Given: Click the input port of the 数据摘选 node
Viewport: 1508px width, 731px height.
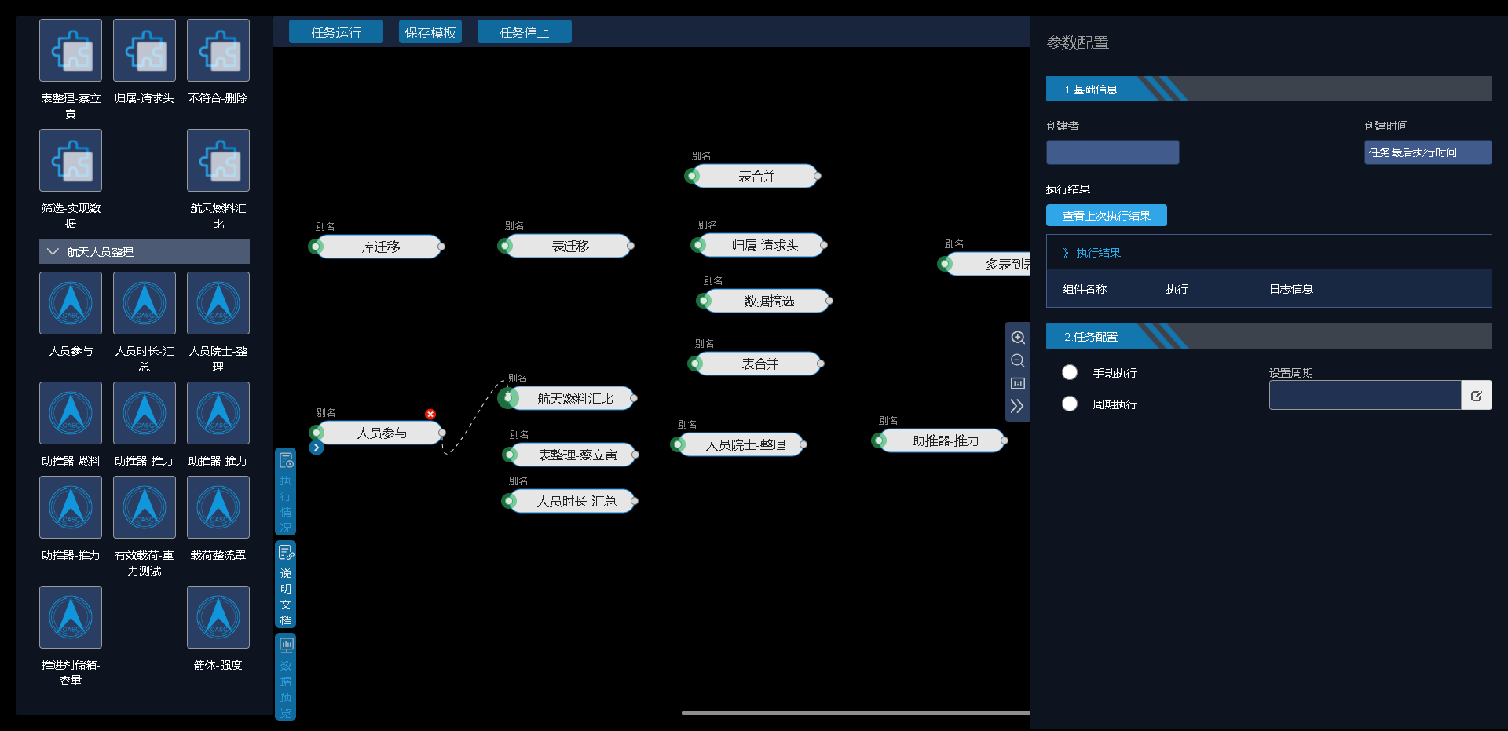Looking at the screenshot, I should (704, 301).
